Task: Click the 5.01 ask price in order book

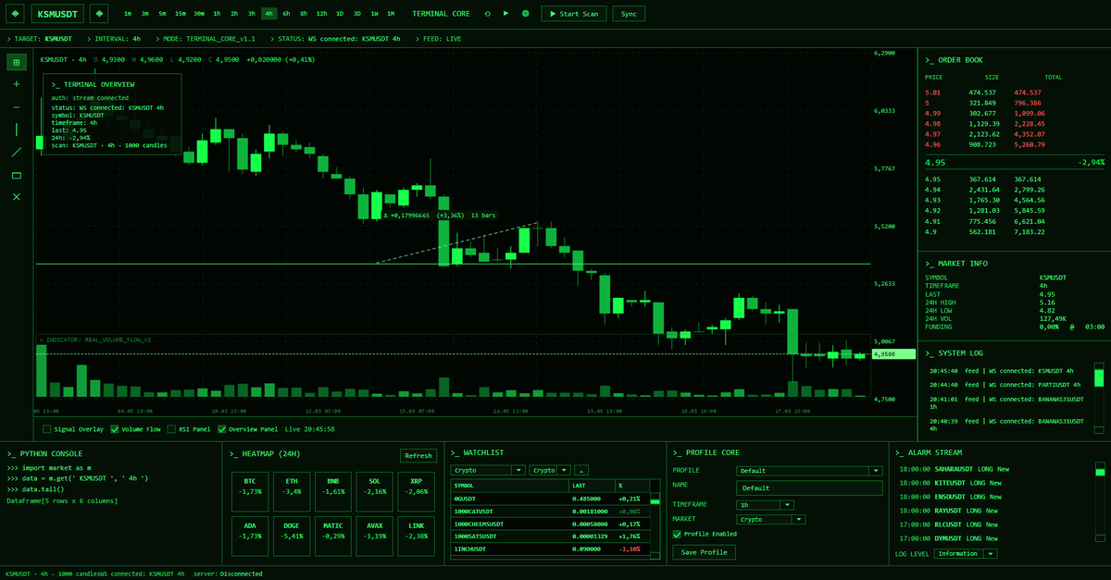Action: click(x=932, y=93)
